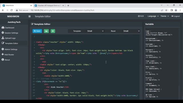Click the Admin Settings gear icon
This screenshot has height=103, width=183.
(3, 49)
